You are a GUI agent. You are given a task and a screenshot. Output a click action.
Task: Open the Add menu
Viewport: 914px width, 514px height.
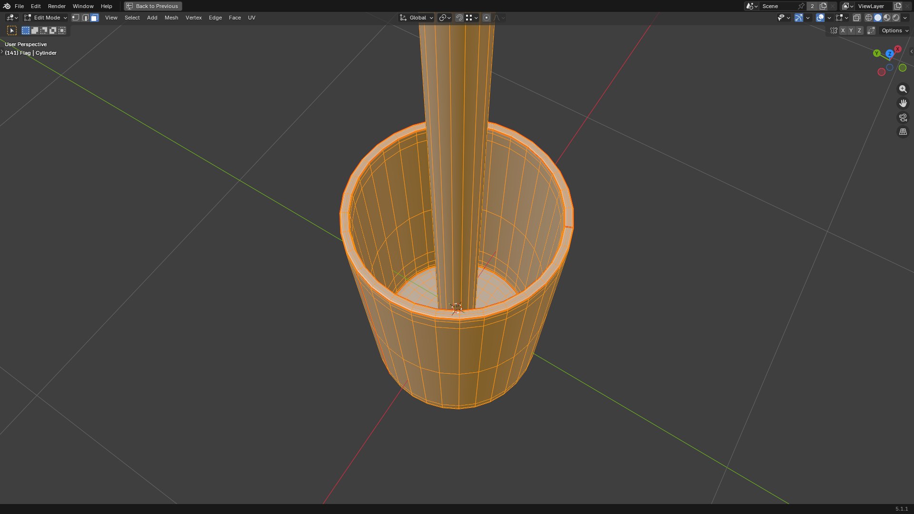coord(152,18)
